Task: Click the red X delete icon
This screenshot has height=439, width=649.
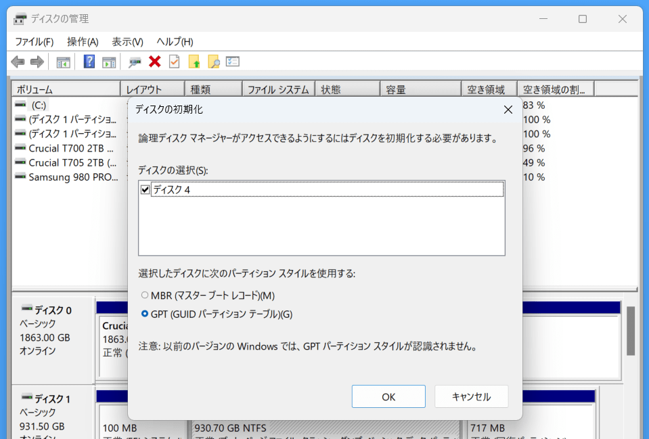Action: point(155,62)
